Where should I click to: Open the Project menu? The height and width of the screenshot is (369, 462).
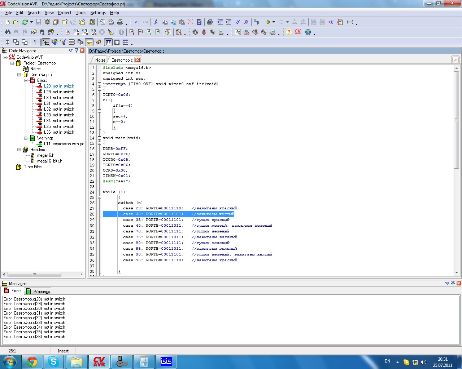click(65, 13)
